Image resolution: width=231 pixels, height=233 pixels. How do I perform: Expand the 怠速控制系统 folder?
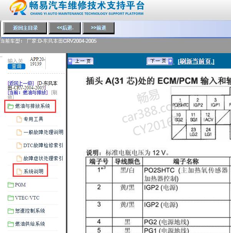tap(30, 211)
